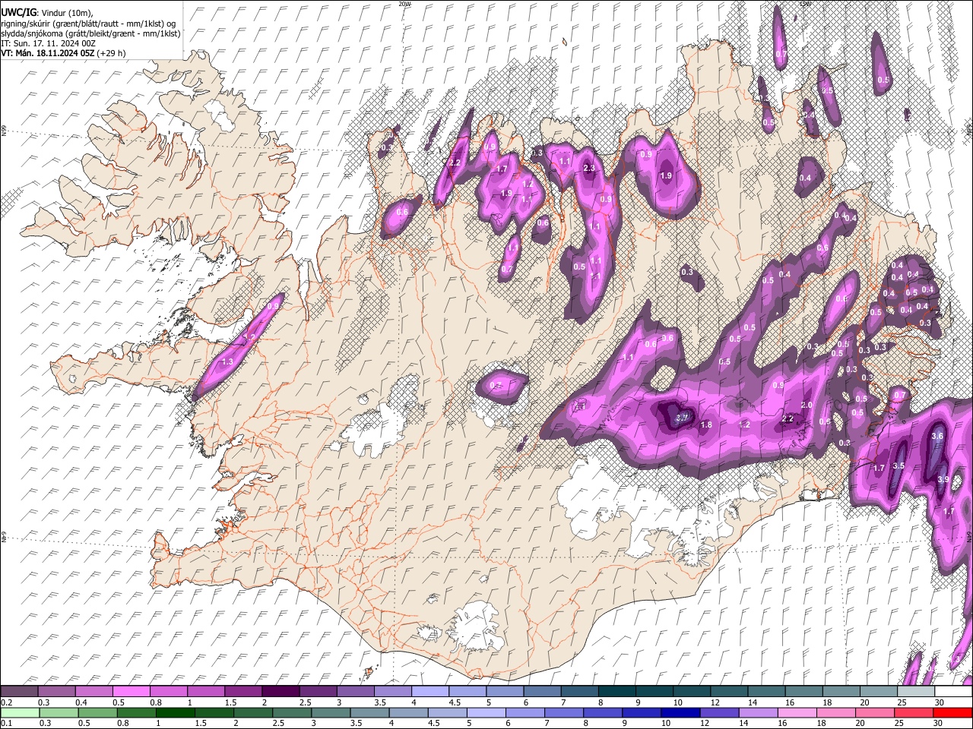This screenshot has height=729, width=973.
Task: Select the pale grey swatch between 25 and 30, upper legend
Action: (x=916, y=691)
